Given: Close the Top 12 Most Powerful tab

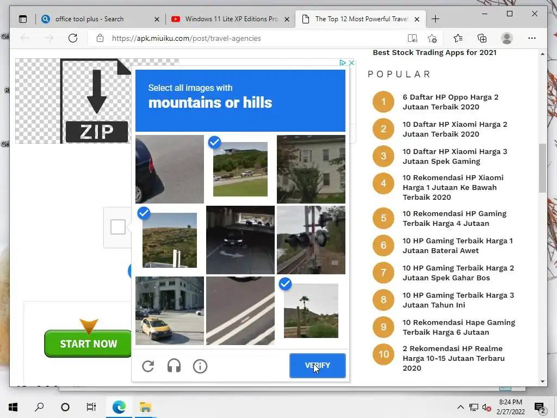Looking at the screenshot, I should click(x=417, y=19).
